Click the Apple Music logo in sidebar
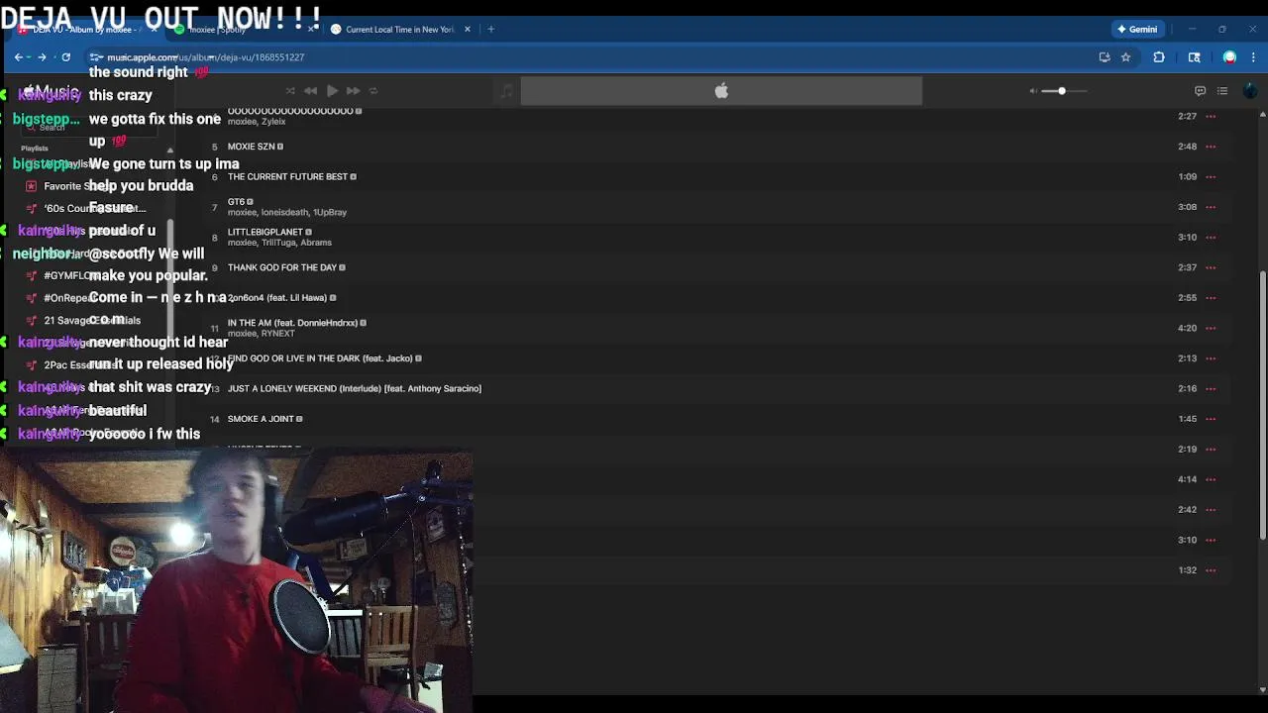 [52, 91]
